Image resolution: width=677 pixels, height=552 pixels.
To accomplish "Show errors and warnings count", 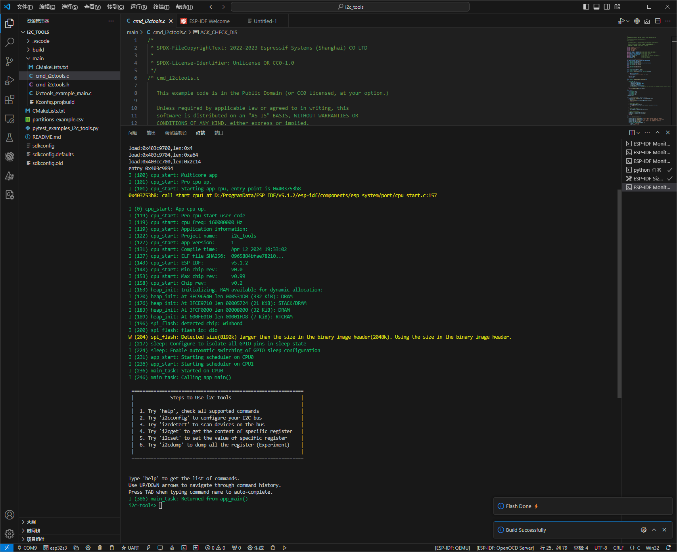I will coord(215,548).
